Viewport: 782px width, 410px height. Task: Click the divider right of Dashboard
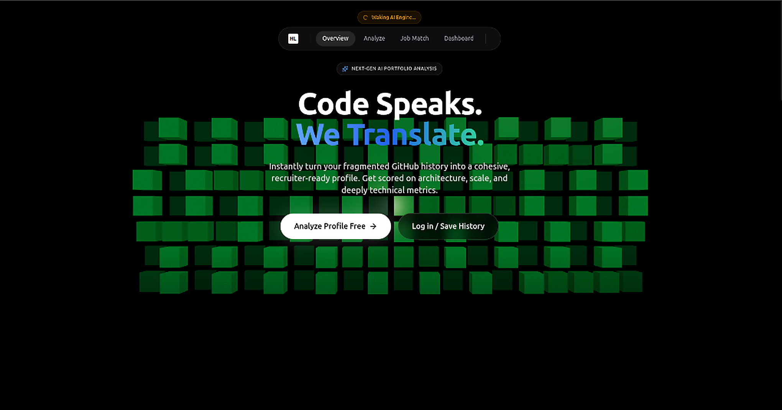[x=486, y=39]
